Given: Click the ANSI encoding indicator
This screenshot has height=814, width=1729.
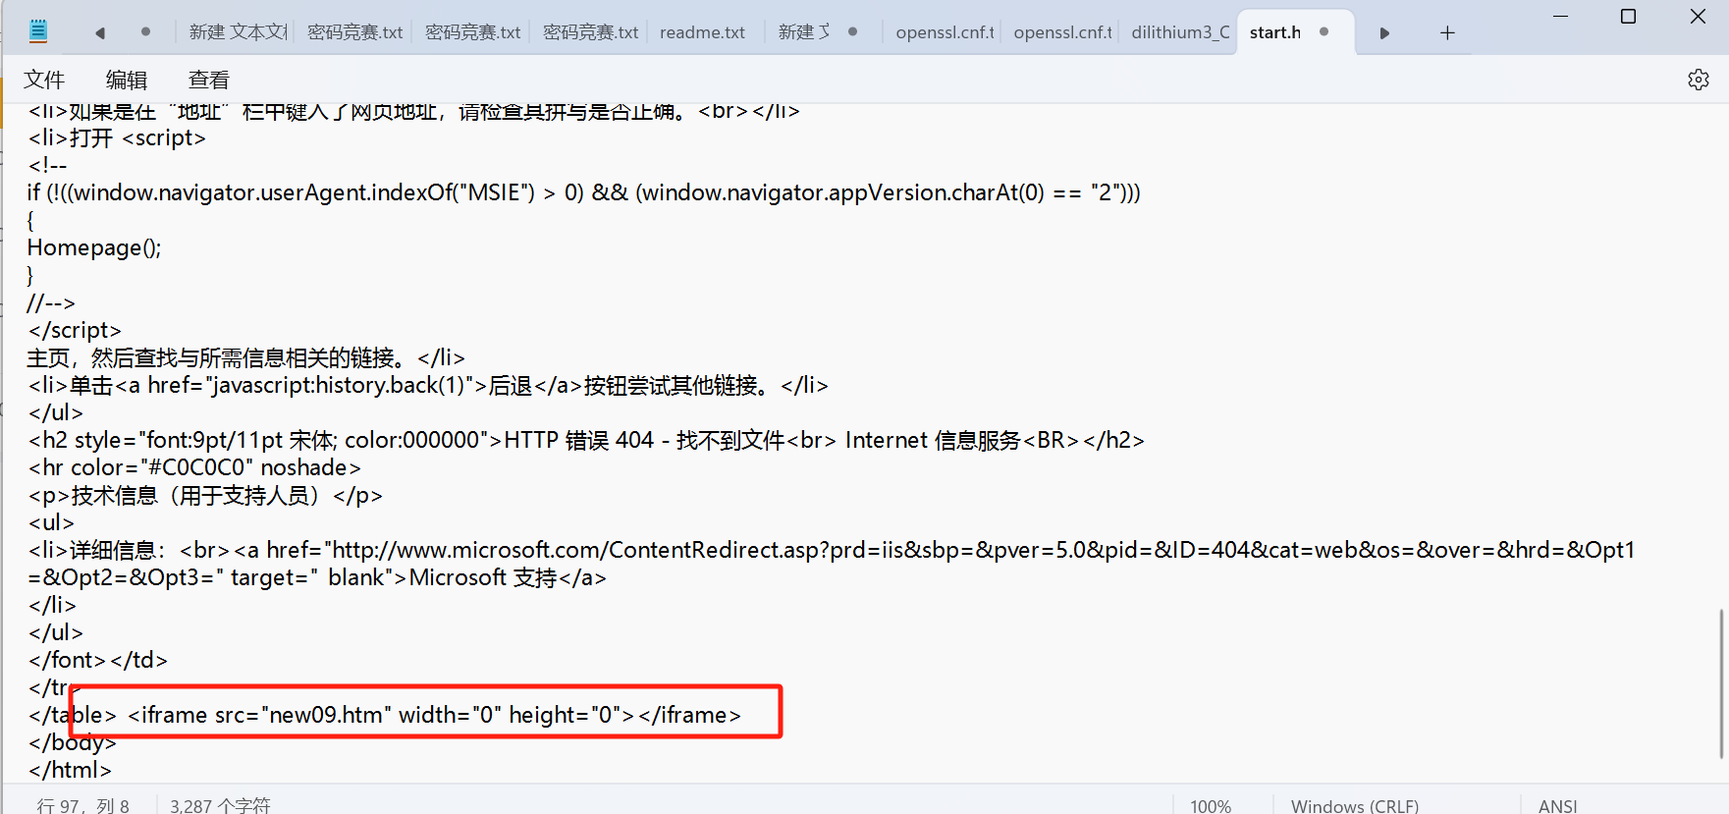Looking at the screenshot, I should pyautogui.click(x=1558, y=805).
